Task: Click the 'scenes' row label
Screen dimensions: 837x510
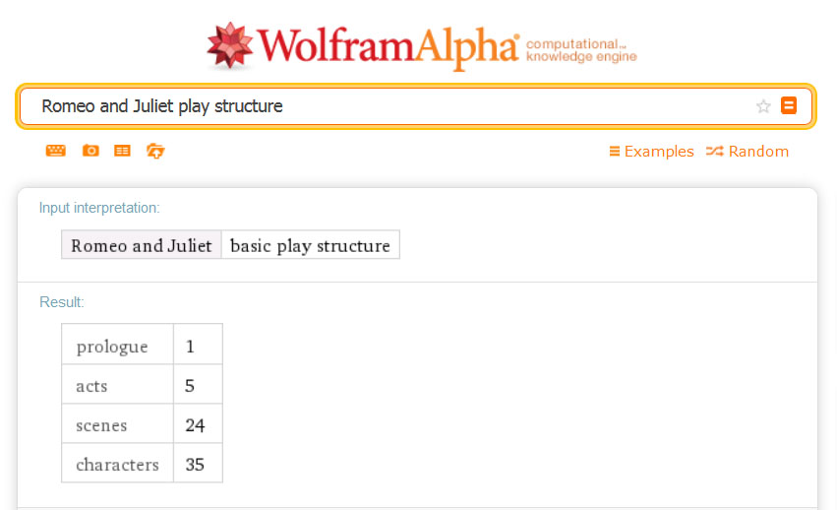Action: click(x=101, y=425)
